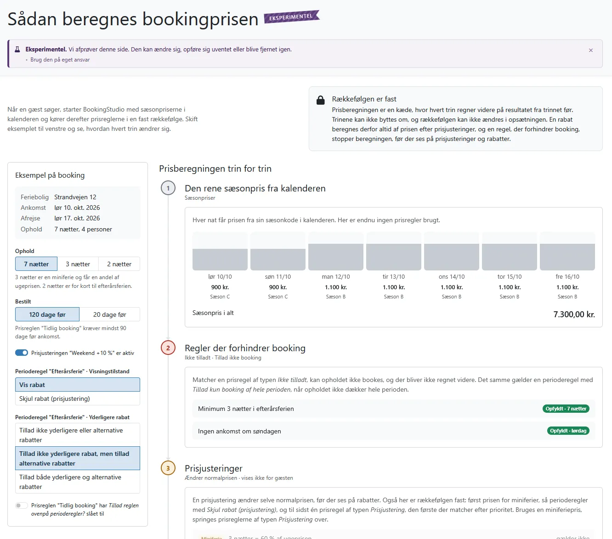Select the 7 nætter stay option

36,264
